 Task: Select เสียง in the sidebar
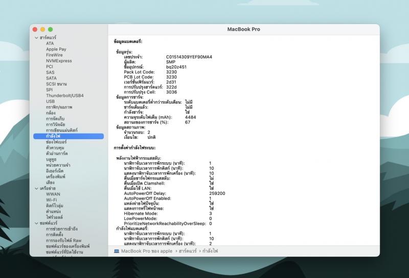coord(50,183)
